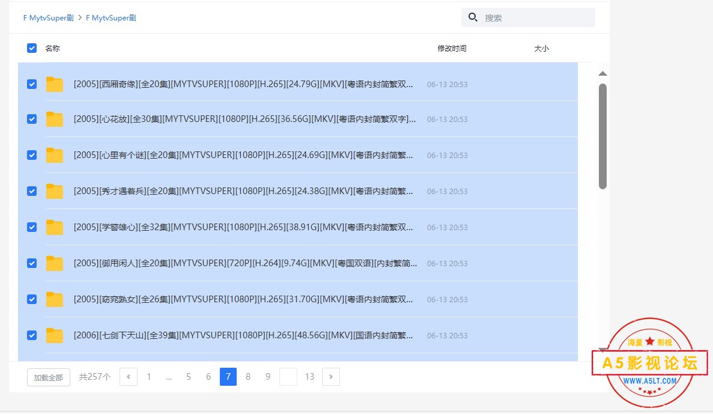Jump to page 1

149,377
